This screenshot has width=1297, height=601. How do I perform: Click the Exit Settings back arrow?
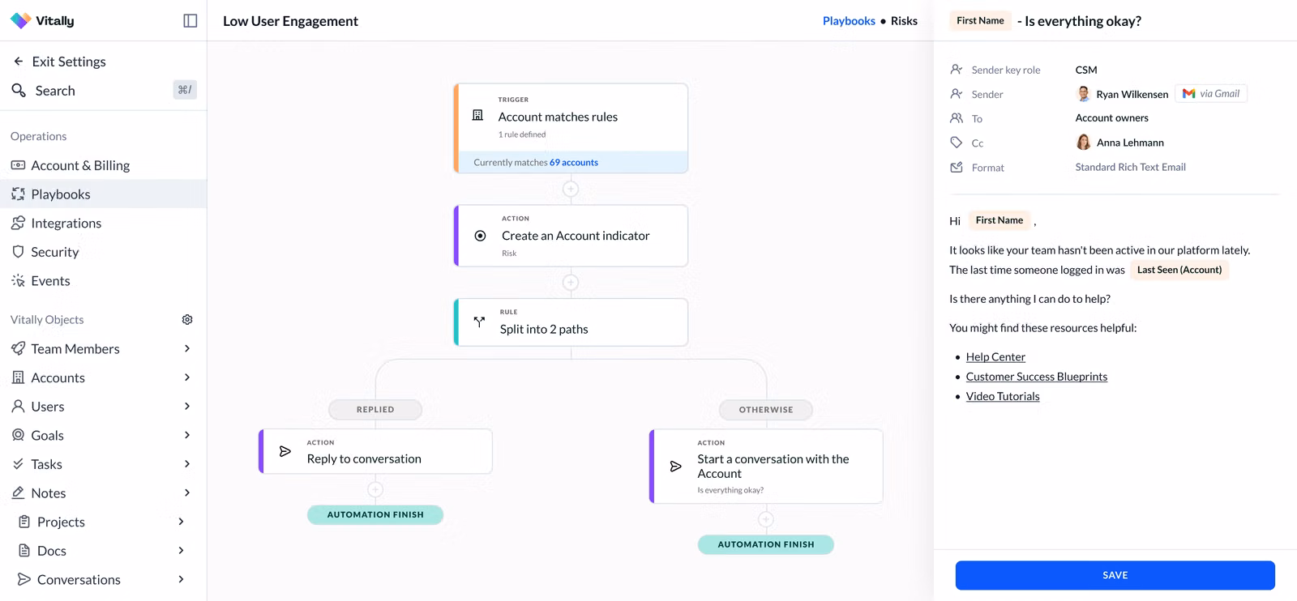tap(19, 62)
